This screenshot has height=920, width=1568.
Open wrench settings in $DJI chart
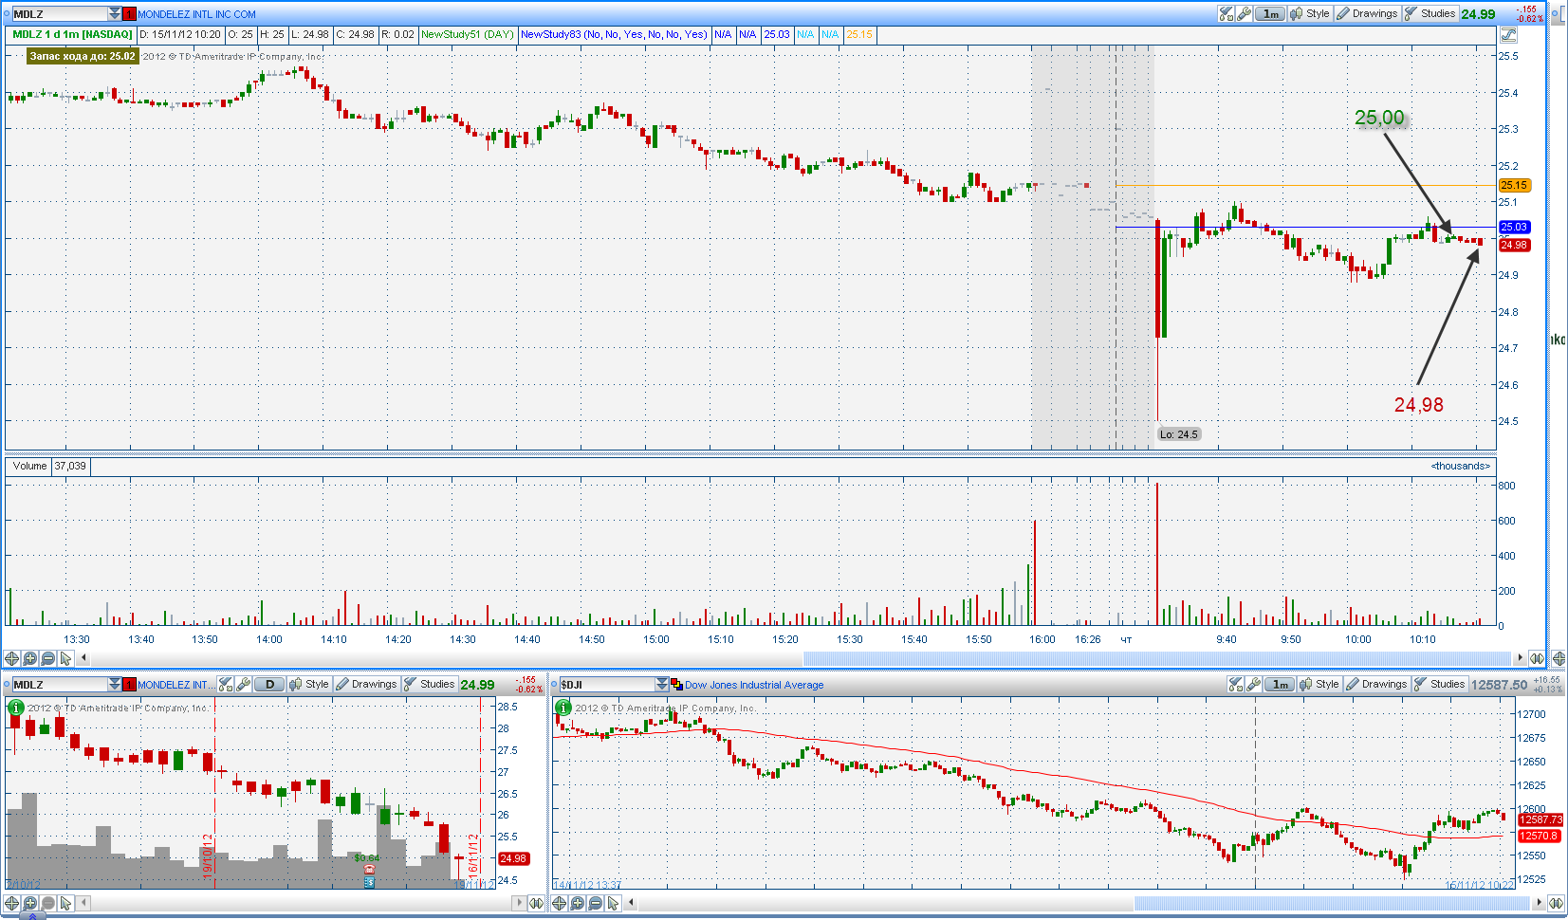(x=1253, y=684)
